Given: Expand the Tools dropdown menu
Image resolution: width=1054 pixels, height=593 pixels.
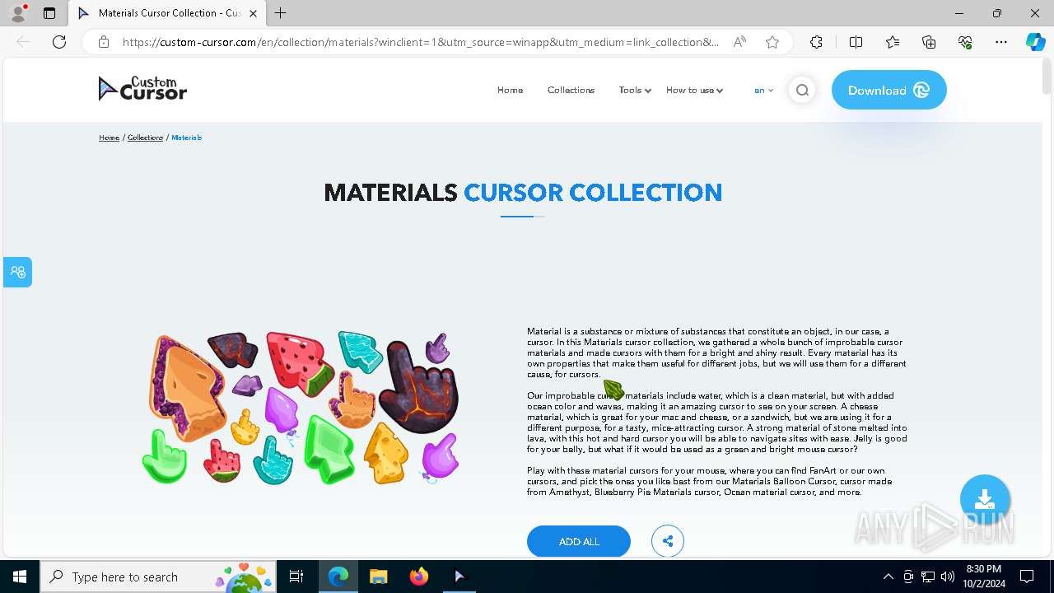Looking at the screenshot, I should (635, 91).
